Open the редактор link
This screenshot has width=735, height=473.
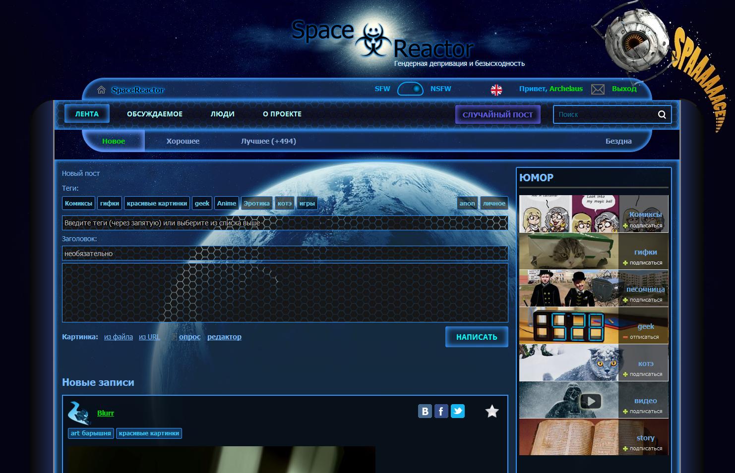[224, 337]
